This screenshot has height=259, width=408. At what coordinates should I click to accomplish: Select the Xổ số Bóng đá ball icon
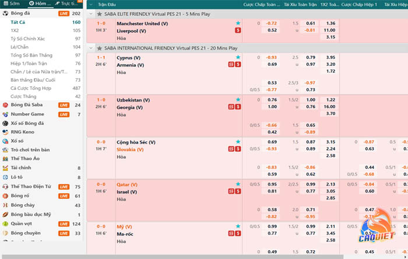click(5, 124)
